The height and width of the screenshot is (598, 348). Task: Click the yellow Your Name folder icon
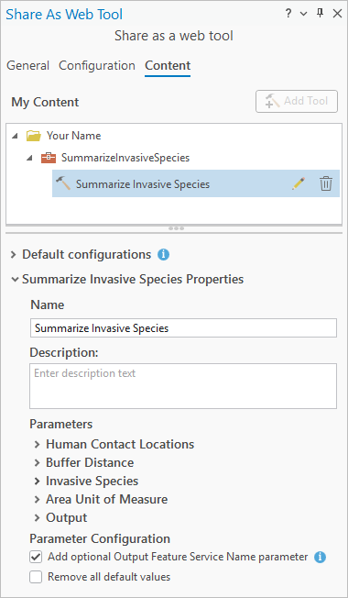point(34,136)
